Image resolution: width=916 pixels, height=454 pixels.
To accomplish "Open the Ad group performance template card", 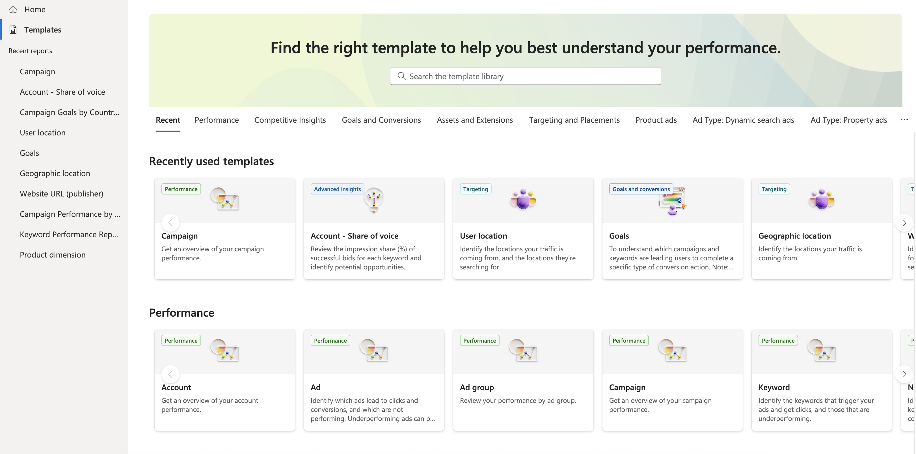I will coord(523,380).
